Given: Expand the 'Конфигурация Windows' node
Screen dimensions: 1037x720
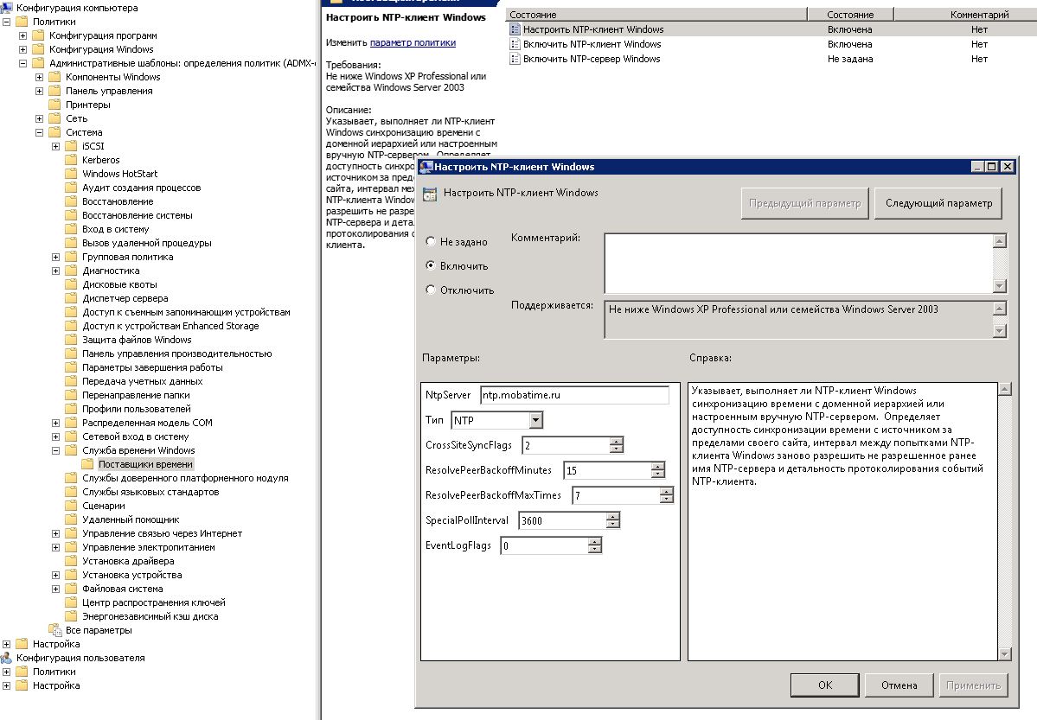Looking at the screenshot, I should click(x=23, y=49).
